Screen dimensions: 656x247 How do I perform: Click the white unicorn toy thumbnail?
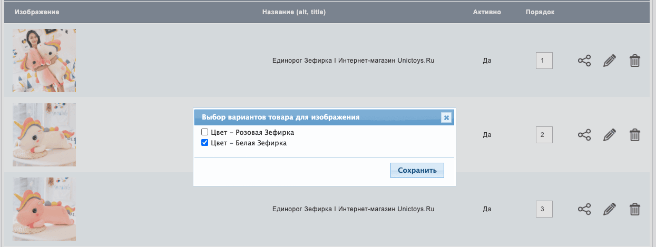44,135
